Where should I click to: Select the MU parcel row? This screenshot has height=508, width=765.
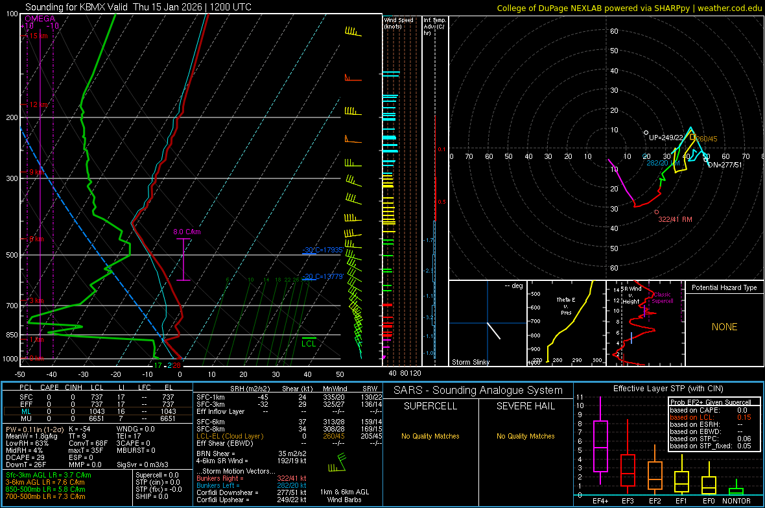(97, 418)
